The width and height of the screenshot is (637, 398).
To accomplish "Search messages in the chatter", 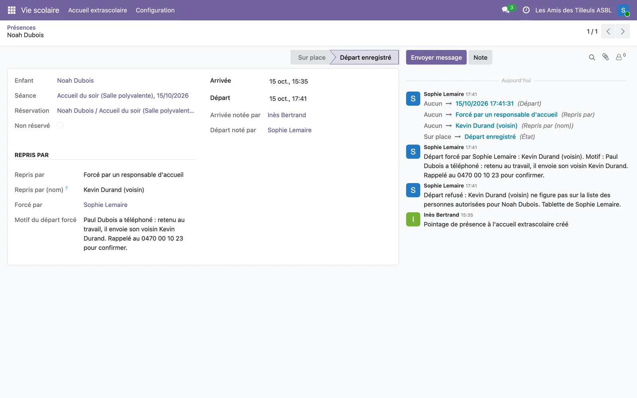I will (x=592, y=58).
